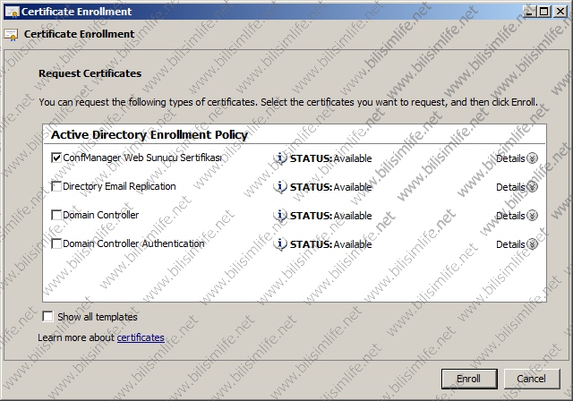Click Show all templates label text
This screenshot has width=573, height=401.
point(98,317)
